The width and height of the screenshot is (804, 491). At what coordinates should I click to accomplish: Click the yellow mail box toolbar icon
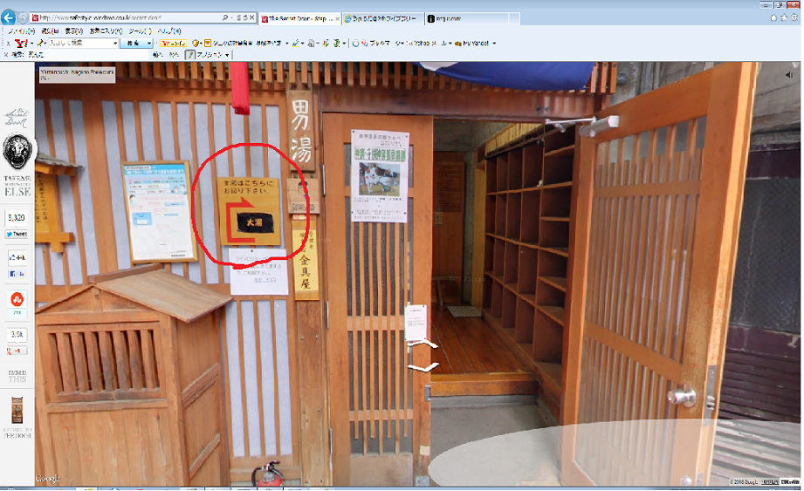(207, 44)
